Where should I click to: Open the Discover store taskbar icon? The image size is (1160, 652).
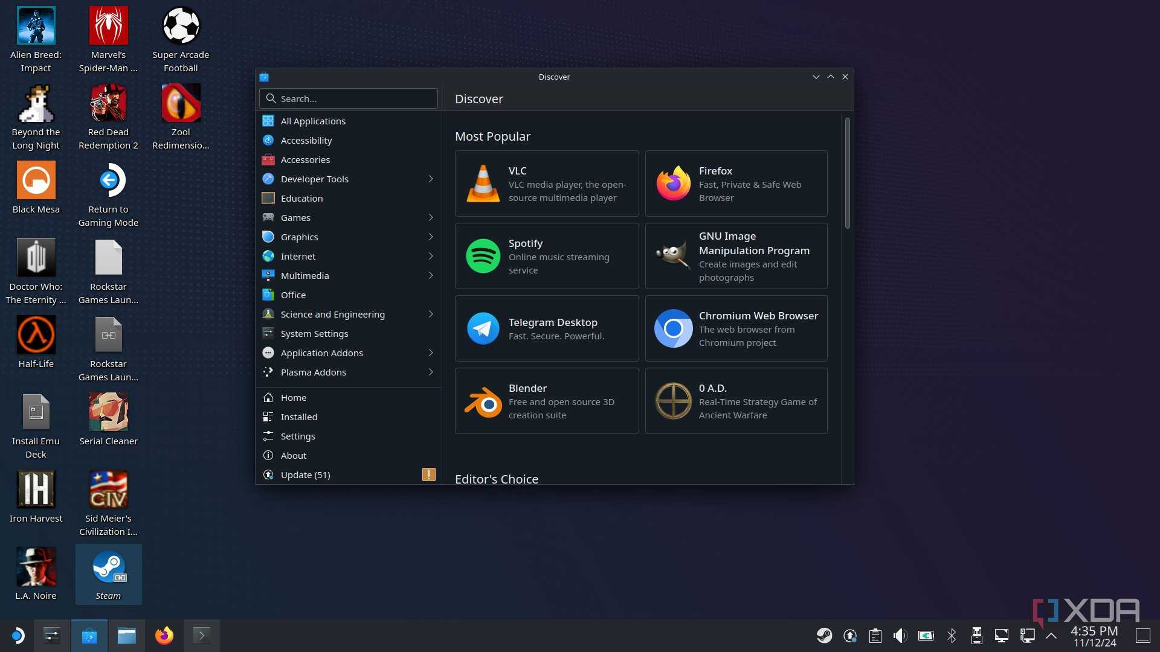click(x=89, y=636)
